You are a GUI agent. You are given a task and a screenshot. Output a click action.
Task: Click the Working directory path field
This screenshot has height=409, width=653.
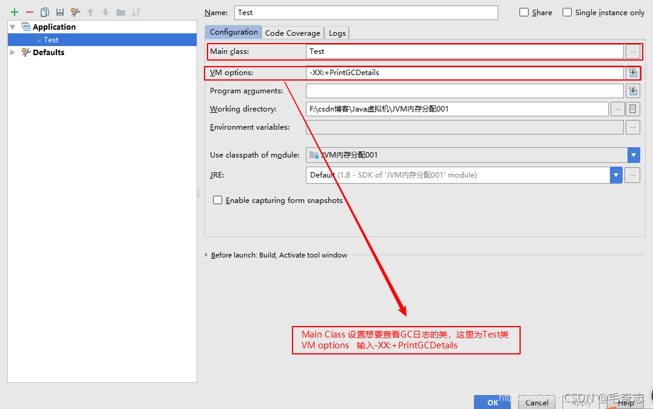(x=457, y=109)
